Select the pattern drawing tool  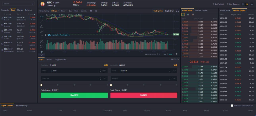(x=42, y=41)
